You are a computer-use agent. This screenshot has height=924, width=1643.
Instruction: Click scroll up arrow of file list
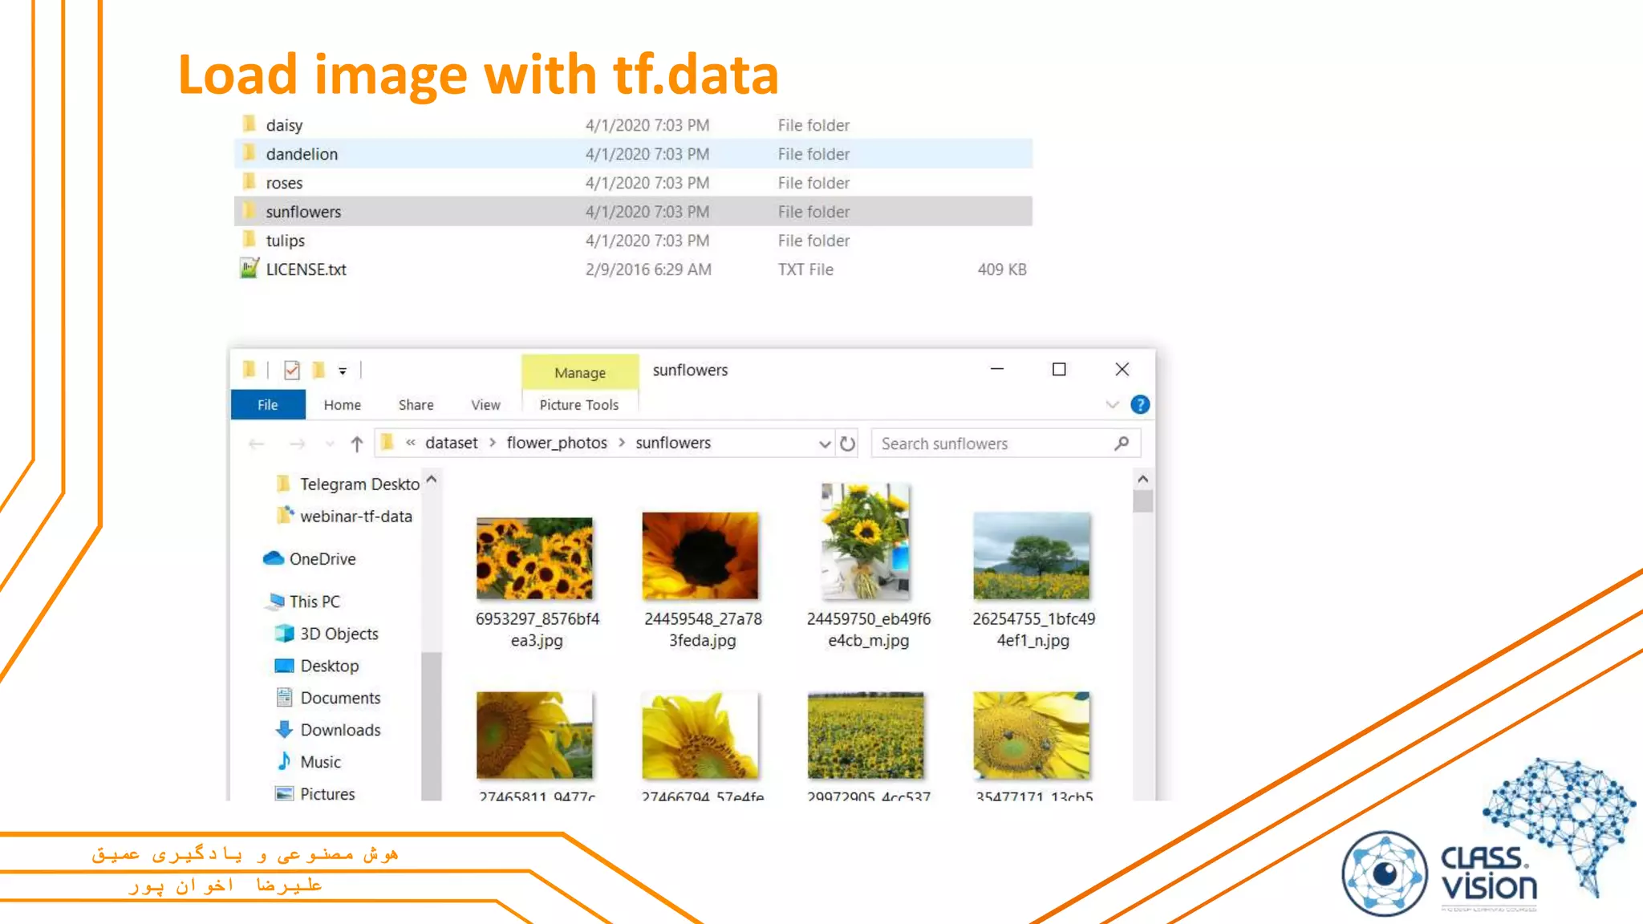coord(1142,479)
